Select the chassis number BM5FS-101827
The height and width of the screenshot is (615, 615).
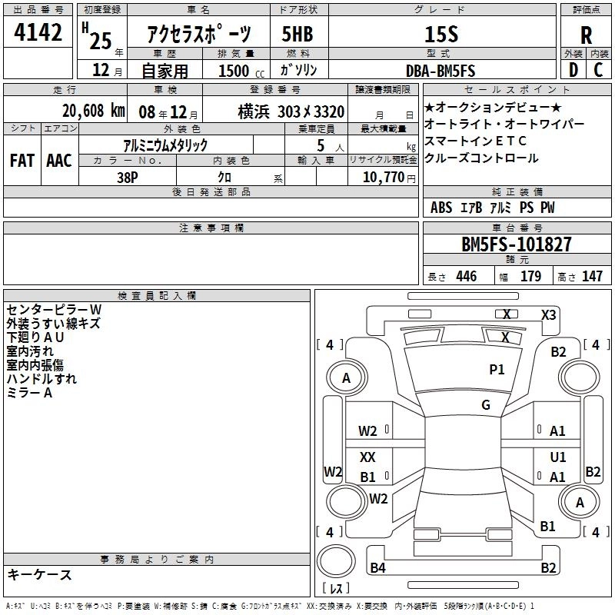pyautogui.click(x=517, y=244)
